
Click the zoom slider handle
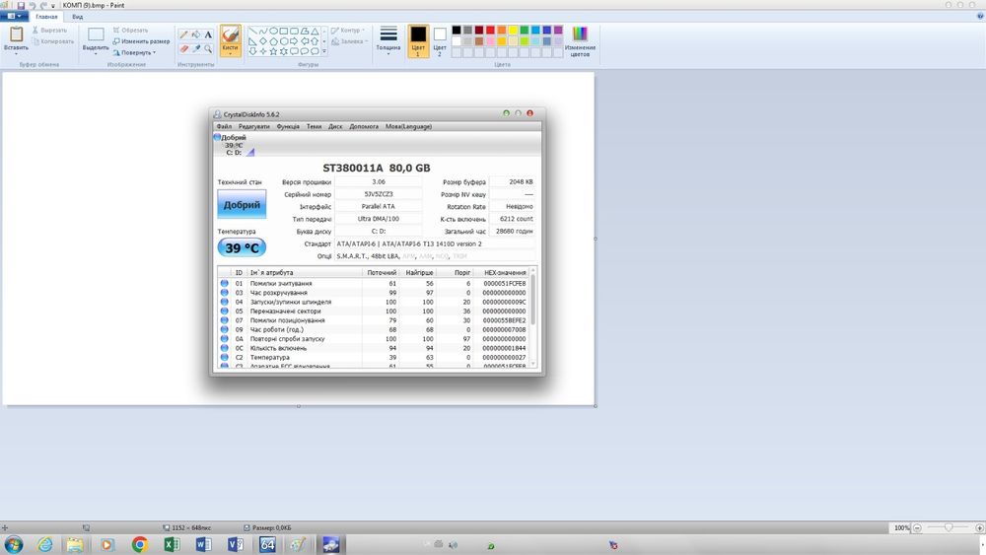click(949, 528)
